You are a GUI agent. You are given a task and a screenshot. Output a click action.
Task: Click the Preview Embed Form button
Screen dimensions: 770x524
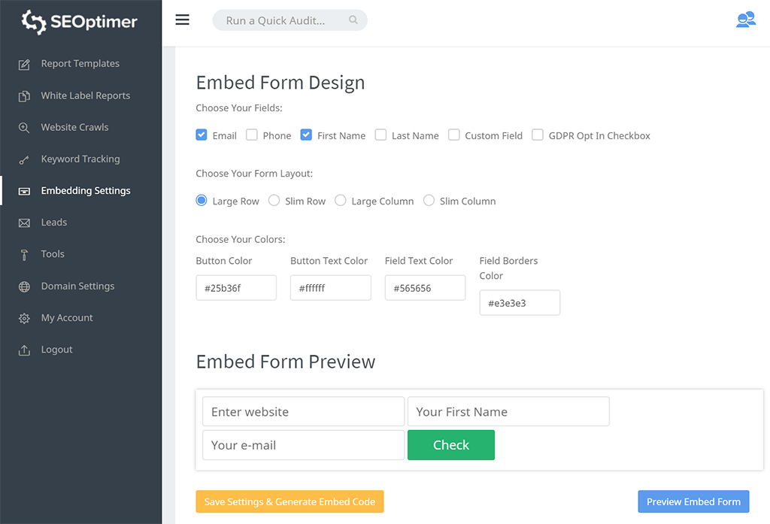click(x=693, y=501)
